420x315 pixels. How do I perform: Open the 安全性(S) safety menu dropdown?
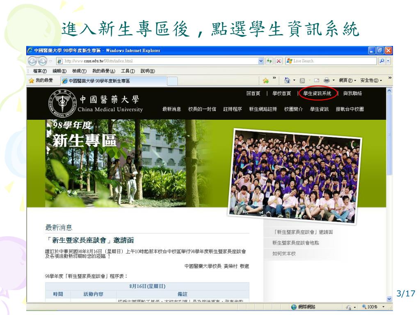point(371,80)
